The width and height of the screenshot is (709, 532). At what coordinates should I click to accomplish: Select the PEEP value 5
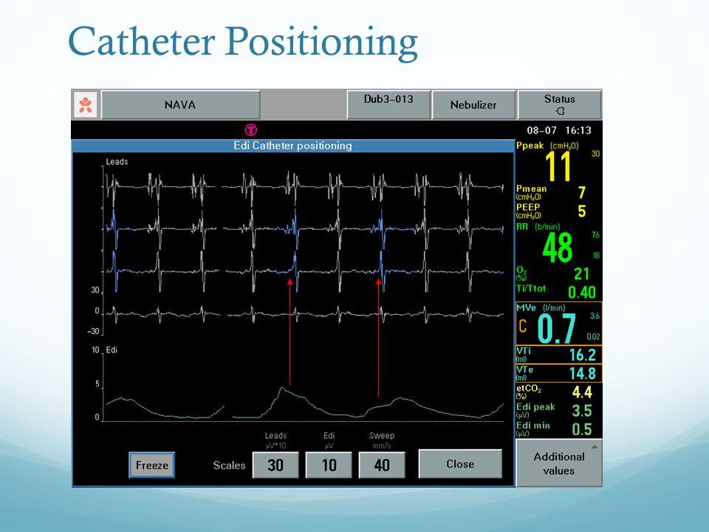pos(582,211)
